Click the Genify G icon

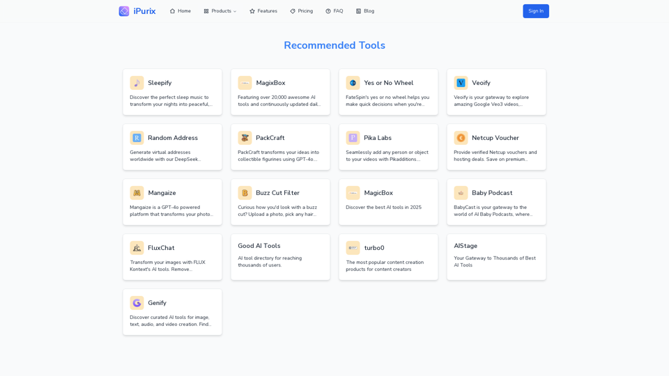pyautogui.click(x=137, y=303)
